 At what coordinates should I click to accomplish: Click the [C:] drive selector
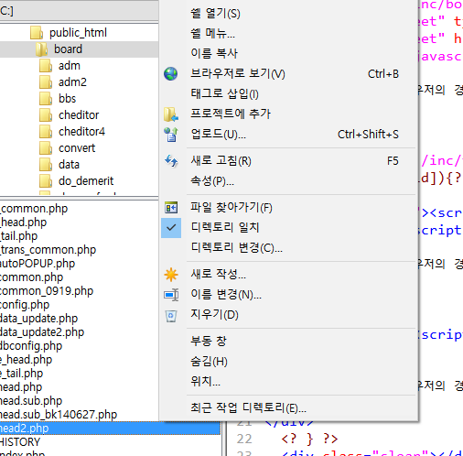tap(79, 11)
